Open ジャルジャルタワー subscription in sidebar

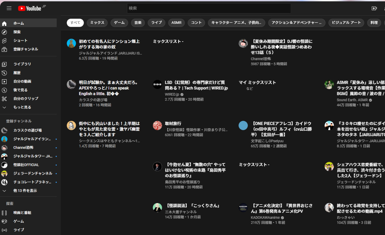click(28, 156)
